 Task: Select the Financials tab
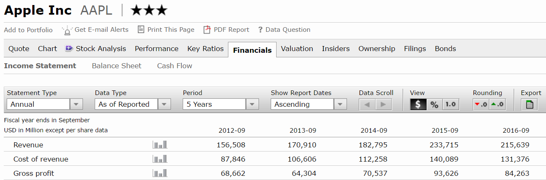pos(252,50)
